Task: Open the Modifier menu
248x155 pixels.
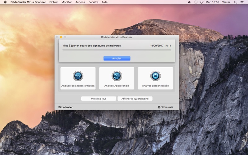Action: click(67, 2)
